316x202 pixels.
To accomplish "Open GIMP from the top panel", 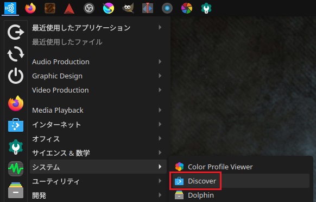I will tap(128, 8).
